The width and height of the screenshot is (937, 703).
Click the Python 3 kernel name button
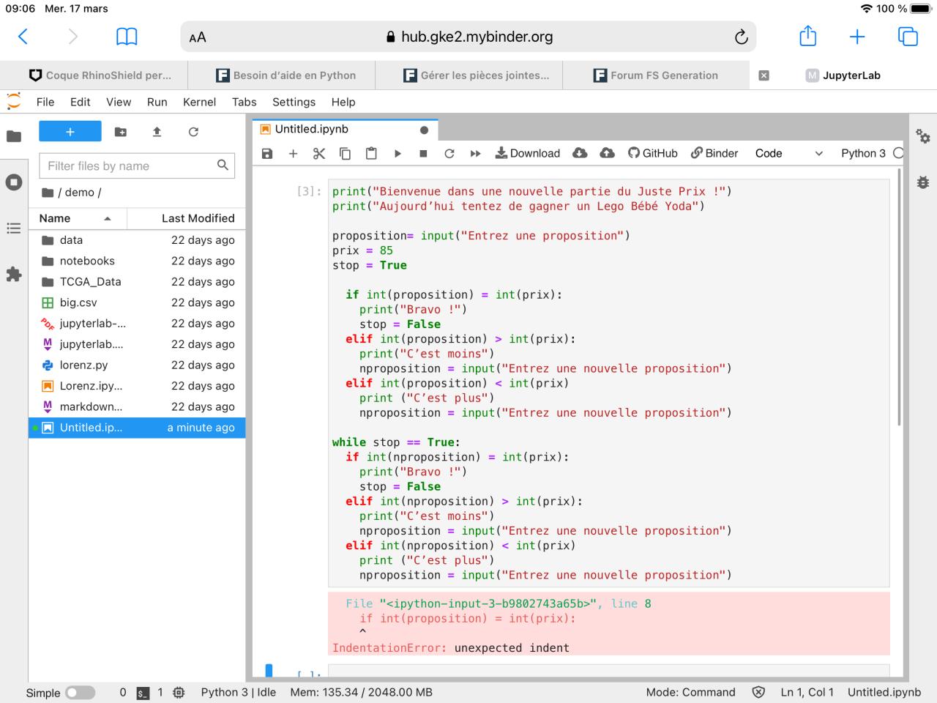pyautogui.click(x=863, y=153)
